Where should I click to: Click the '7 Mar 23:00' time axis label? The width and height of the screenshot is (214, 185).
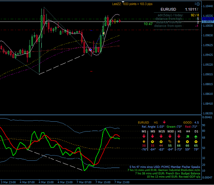(122, 182)
